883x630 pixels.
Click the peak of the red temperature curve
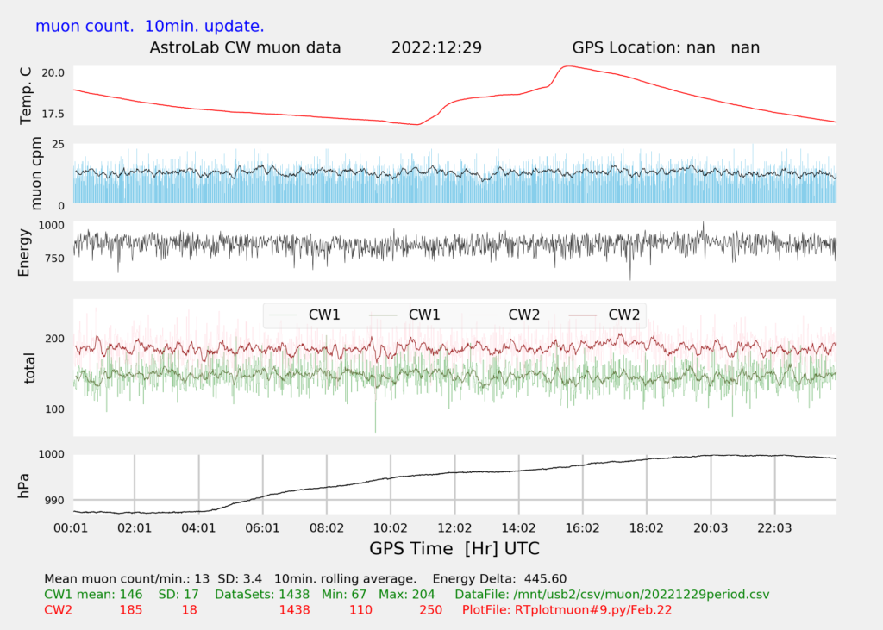tap(567, 66)
